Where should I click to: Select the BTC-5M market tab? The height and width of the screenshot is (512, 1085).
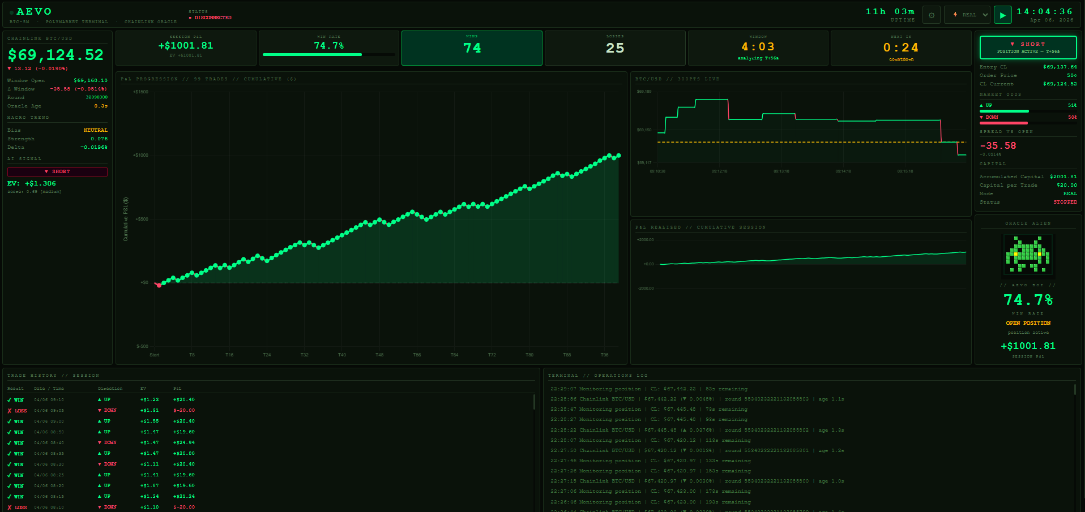[19, 21]
